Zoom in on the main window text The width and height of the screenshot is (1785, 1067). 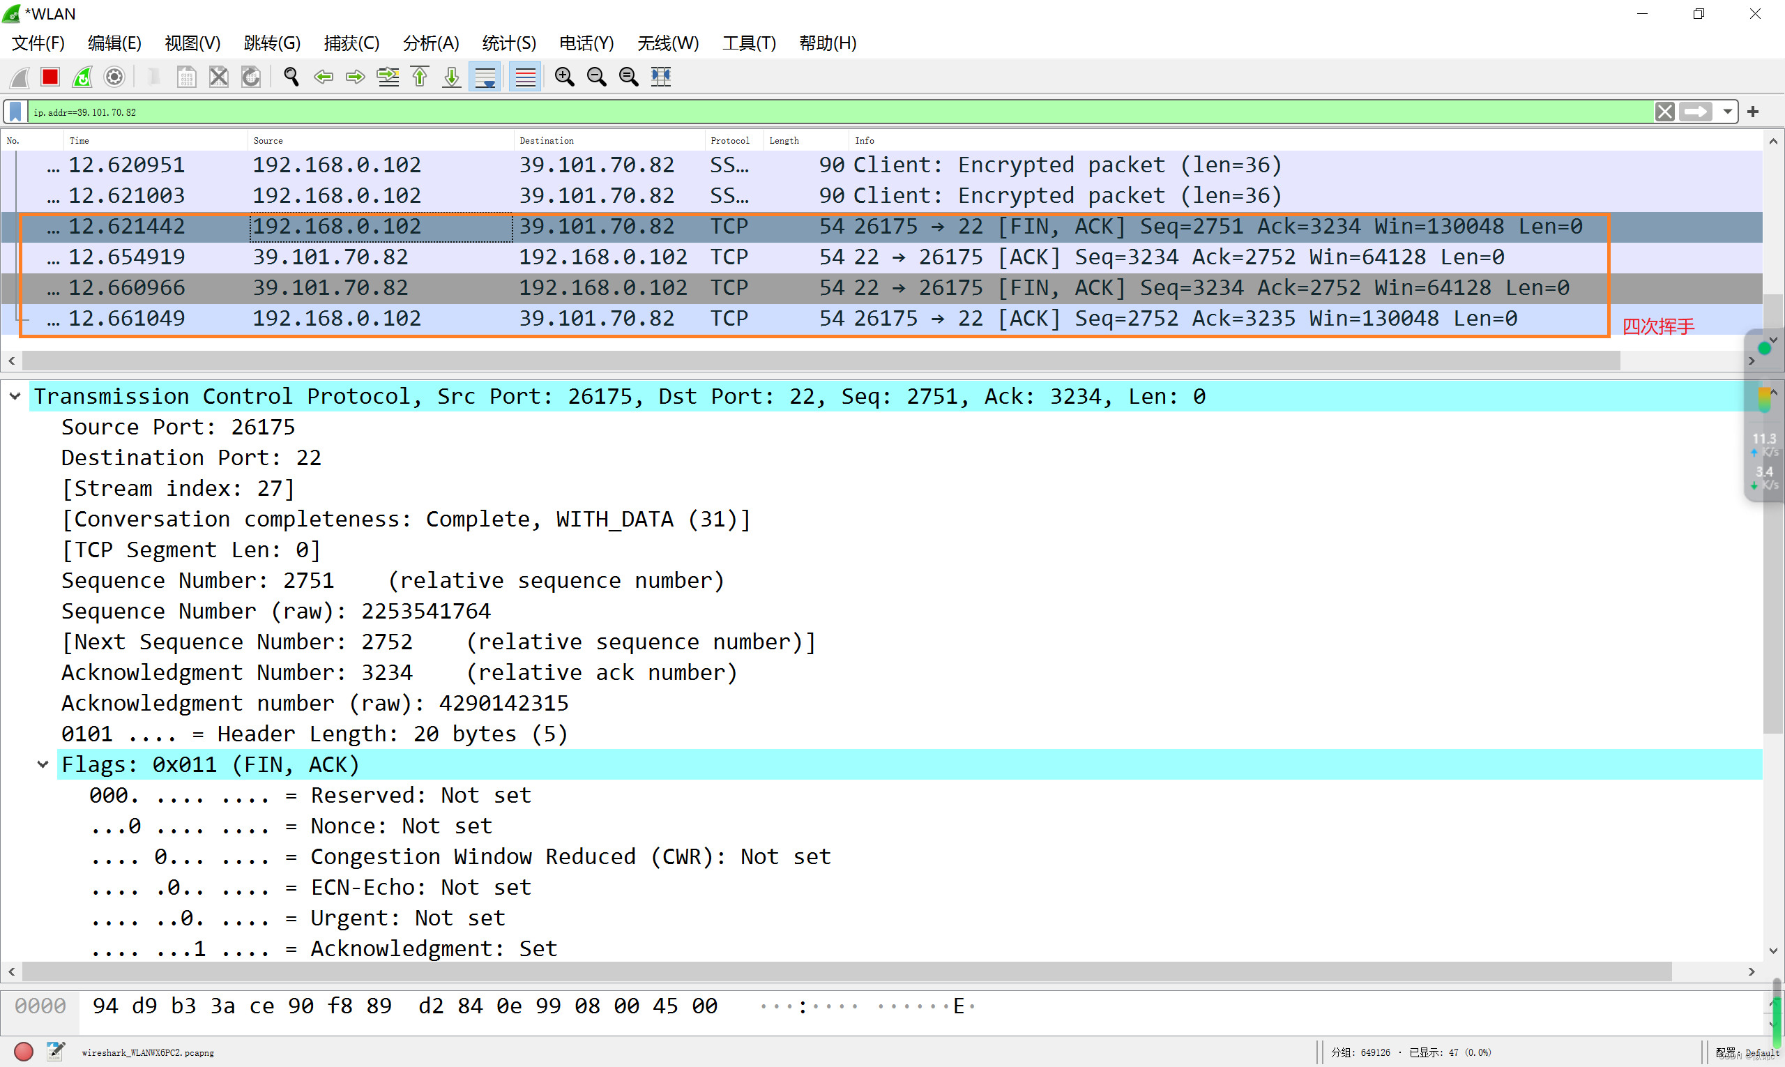(x=564, y=77)
